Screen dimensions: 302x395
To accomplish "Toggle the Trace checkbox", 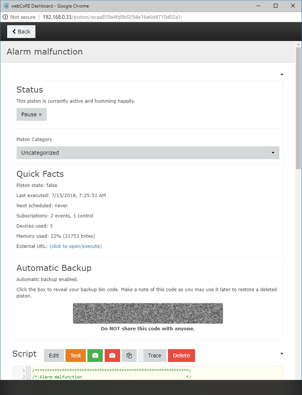I will point(141,355).
